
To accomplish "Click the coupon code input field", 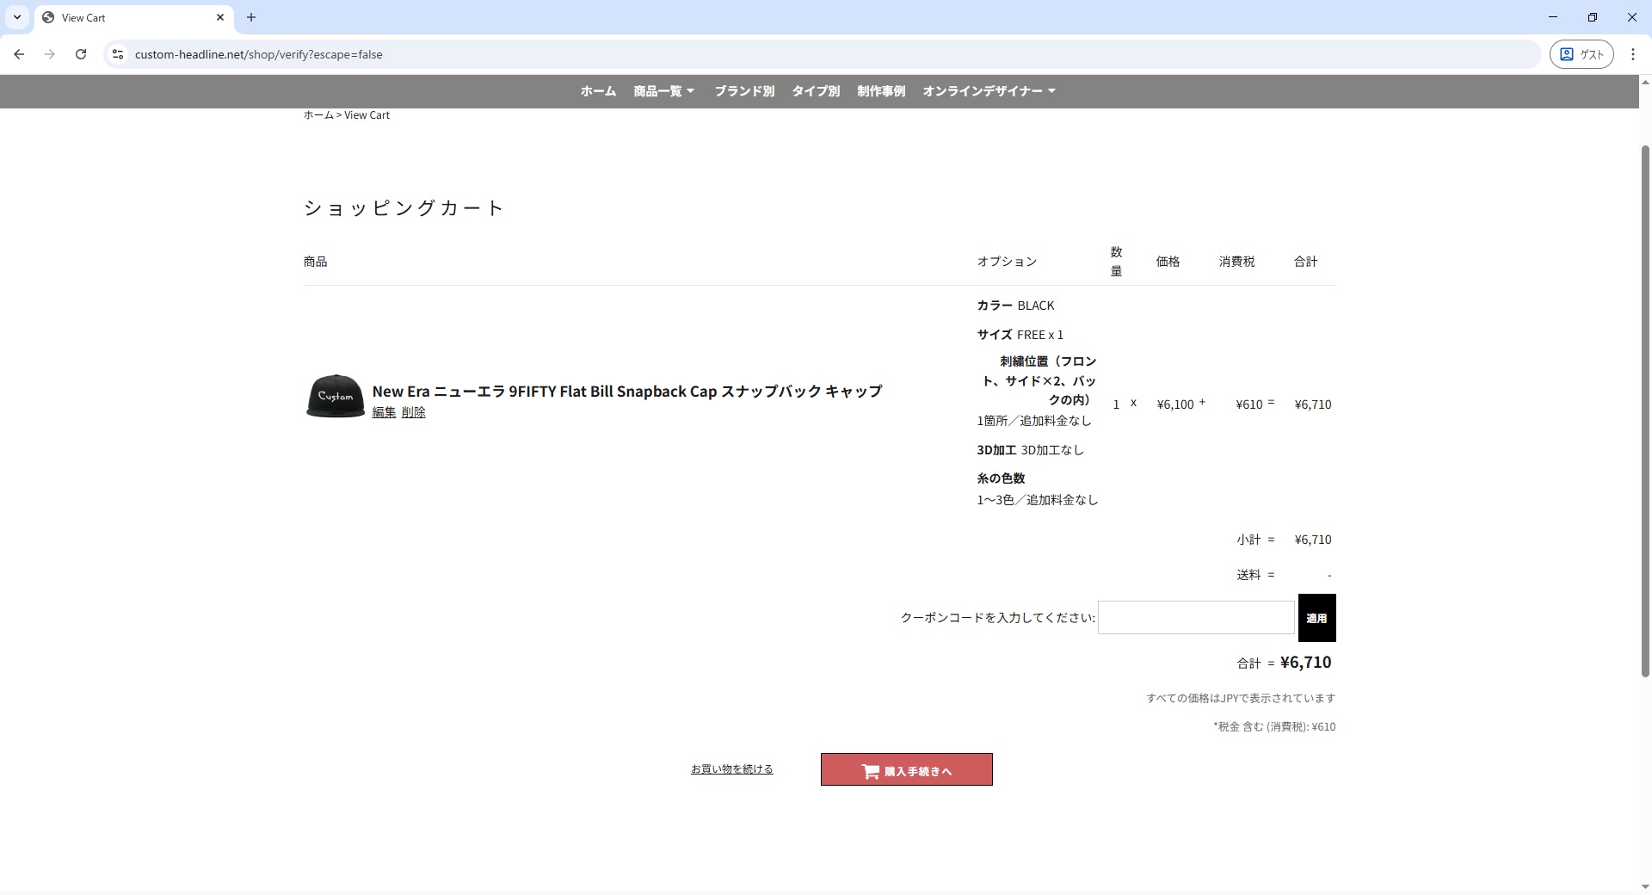I will [1195, 618].
